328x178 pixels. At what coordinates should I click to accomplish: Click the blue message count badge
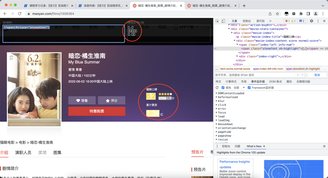(x=302, y=21)
